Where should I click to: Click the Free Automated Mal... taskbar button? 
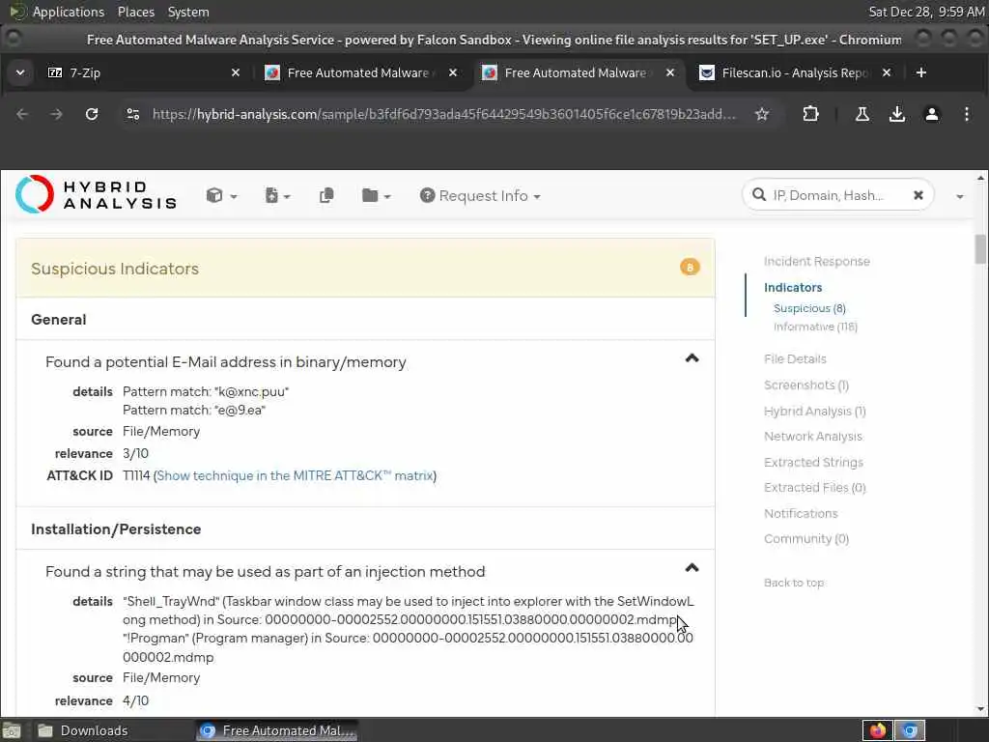(276, 730)
